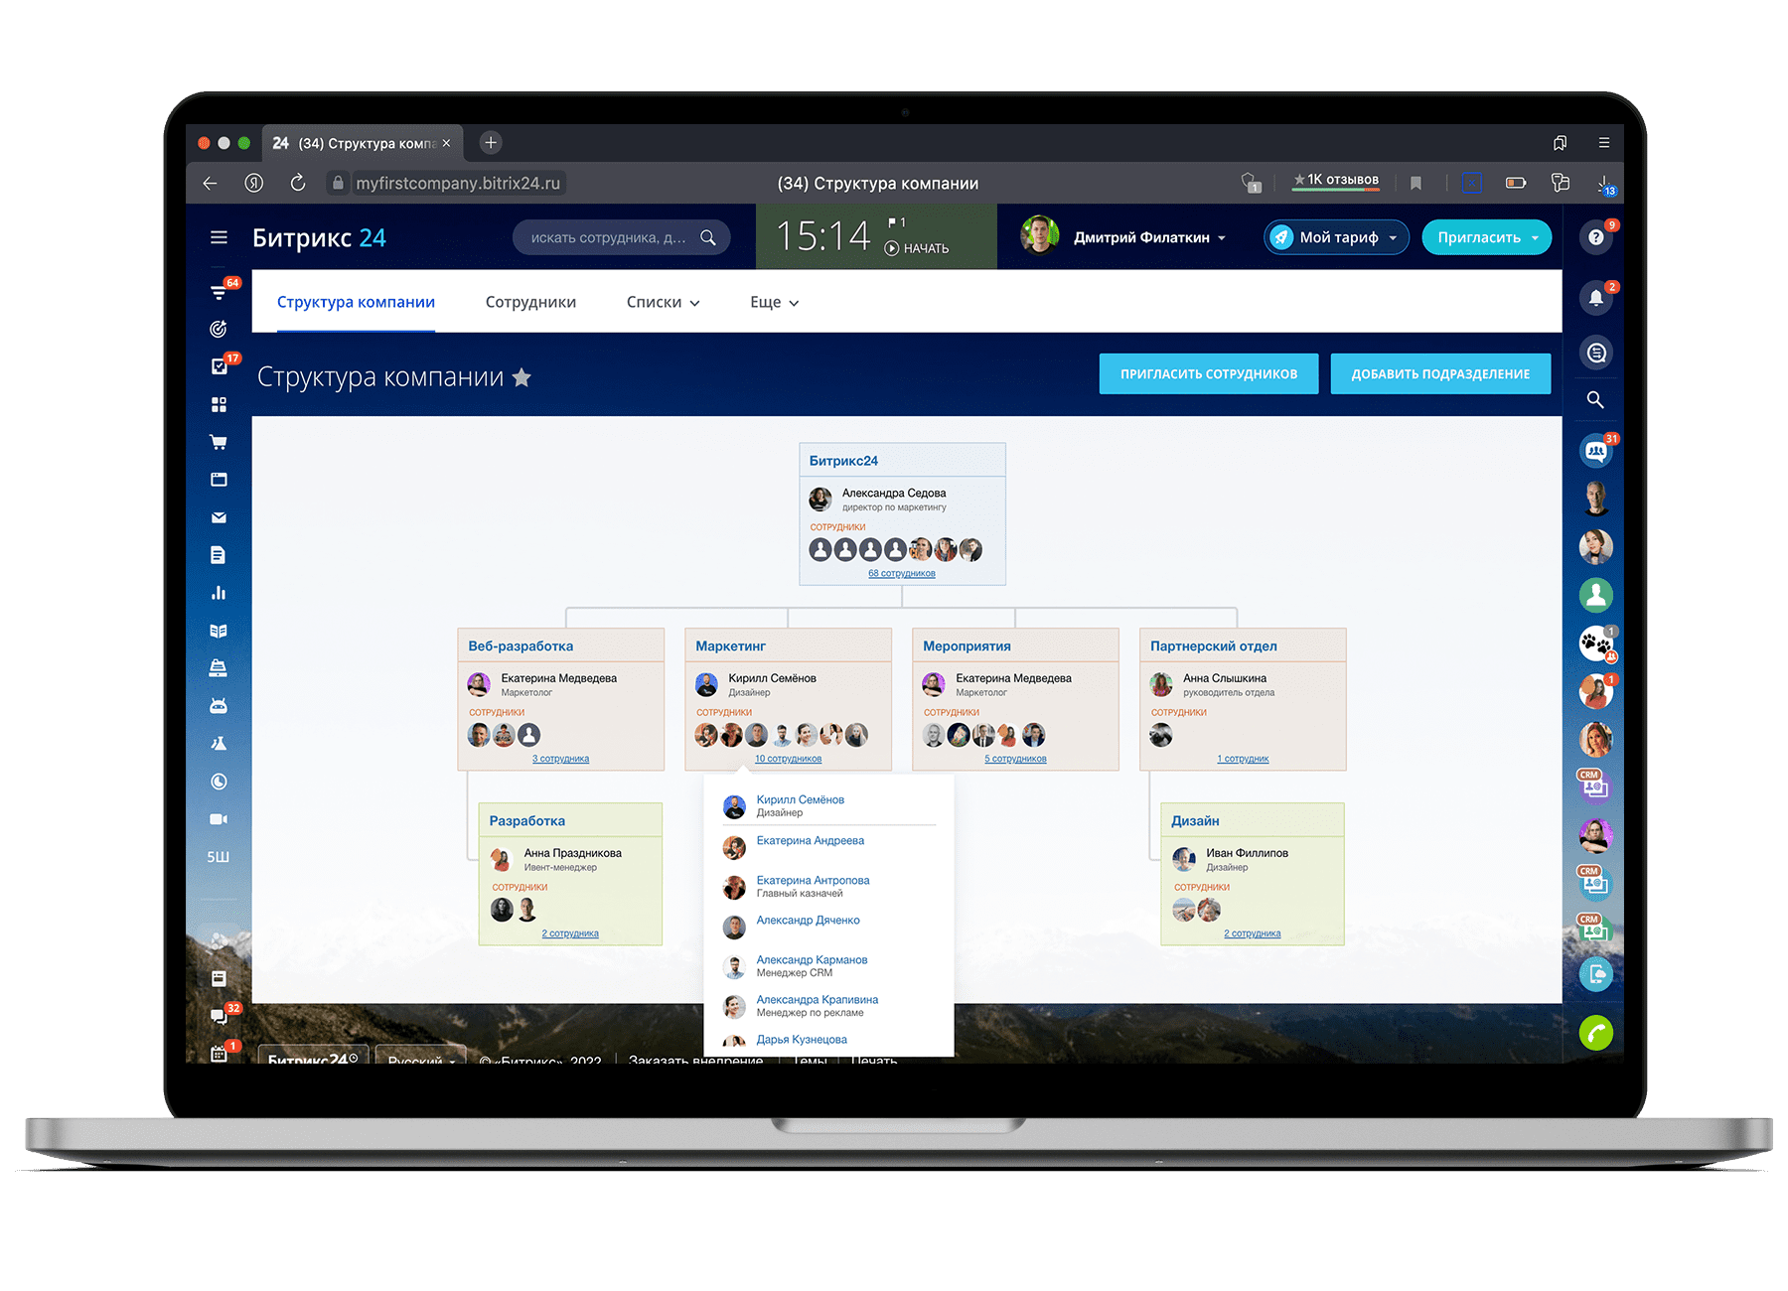
Task: Expand the Еще dropdown menu
Action: click(774, 302)
